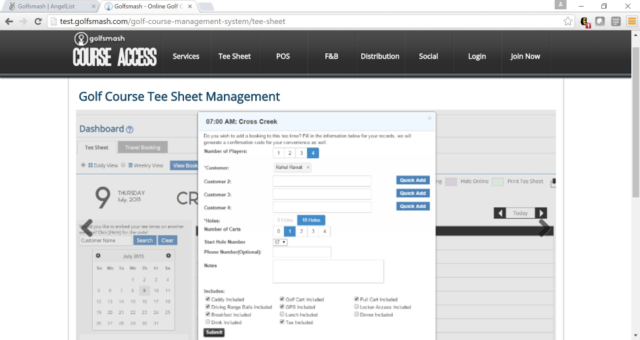Image resolution: width=640 pixels, height=340 pixels.
Task: Enable Drink Included checkbox
Action: (x=208, y=322)
